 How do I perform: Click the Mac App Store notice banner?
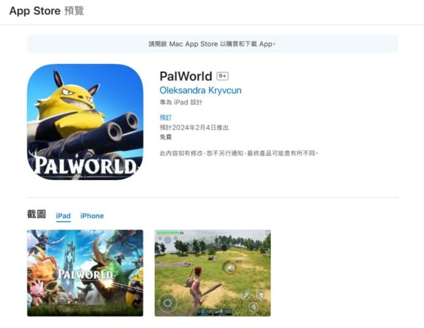(x=213, y=44)
